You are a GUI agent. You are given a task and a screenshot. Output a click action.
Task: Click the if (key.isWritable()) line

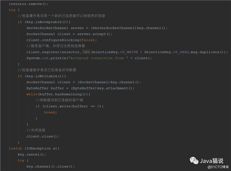tap(42, 76)
